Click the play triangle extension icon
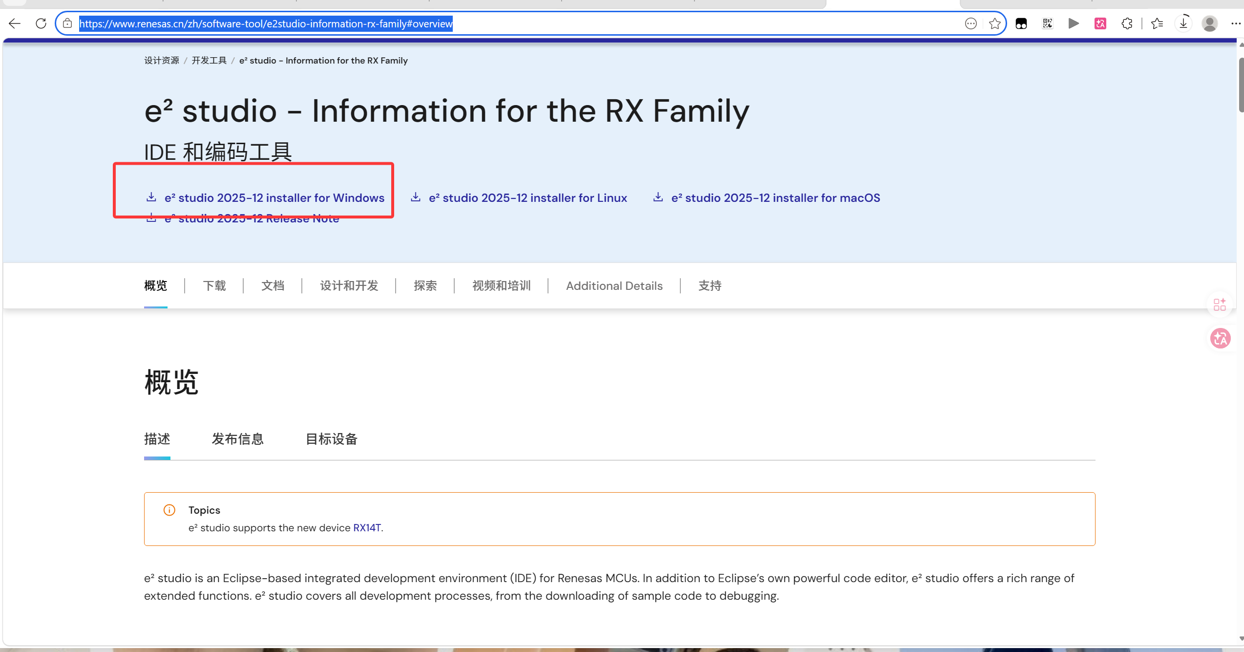The height and width of the screenshot is (652, 1244). tap(1074, 23)
